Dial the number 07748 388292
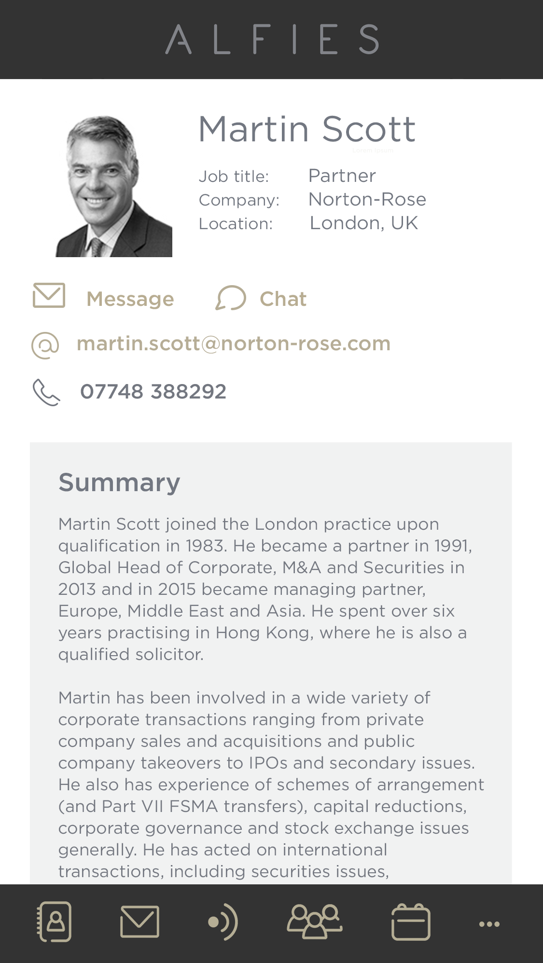Viewport: 543px width, 963px height. 153,392
